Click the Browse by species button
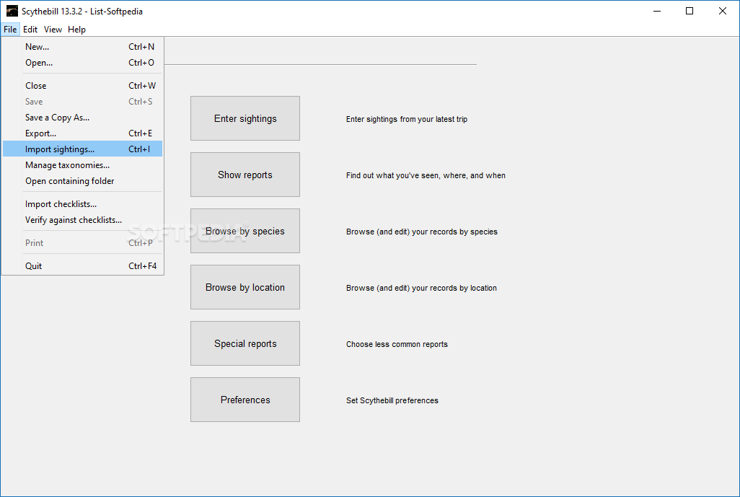This screenshot has width=740, height=497. point(245,231)
